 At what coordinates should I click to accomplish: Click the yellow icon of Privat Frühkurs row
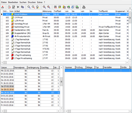(12, 15)
